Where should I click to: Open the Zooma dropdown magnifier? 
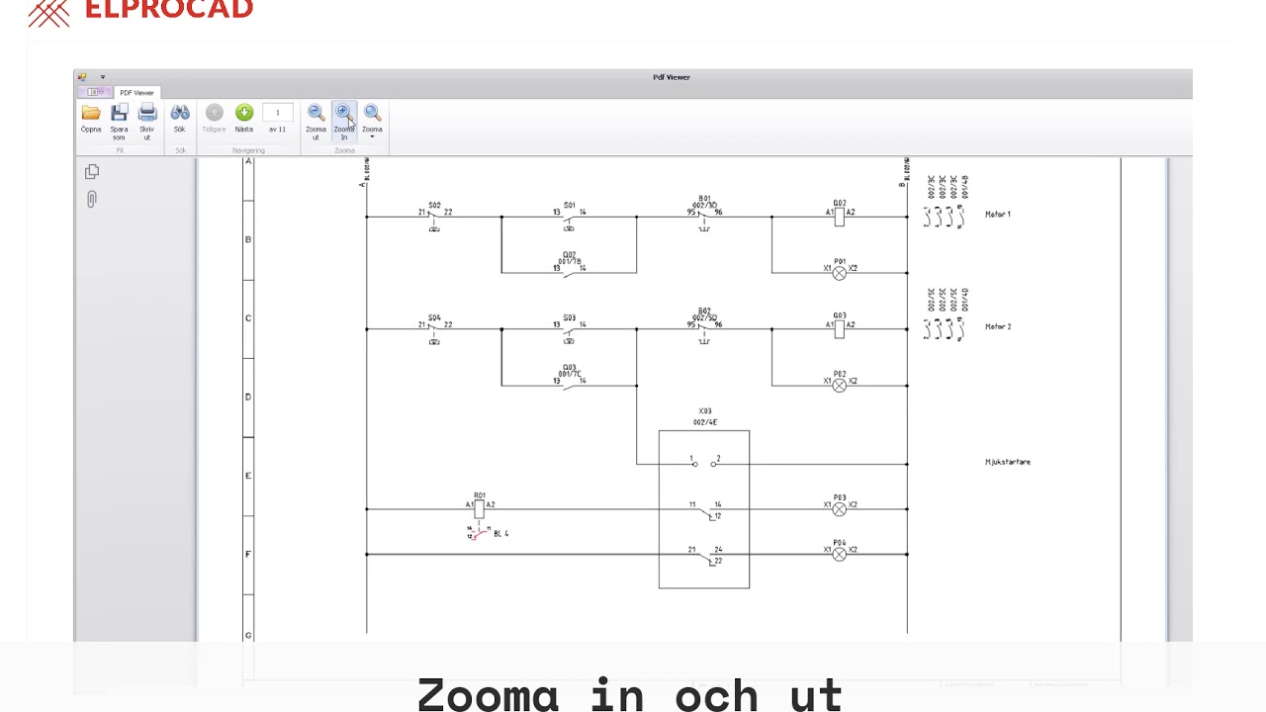pyautogui.click(x=372, y=121)
